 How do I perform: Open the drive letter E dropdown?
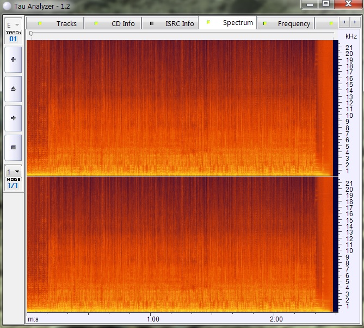point(13,25)
